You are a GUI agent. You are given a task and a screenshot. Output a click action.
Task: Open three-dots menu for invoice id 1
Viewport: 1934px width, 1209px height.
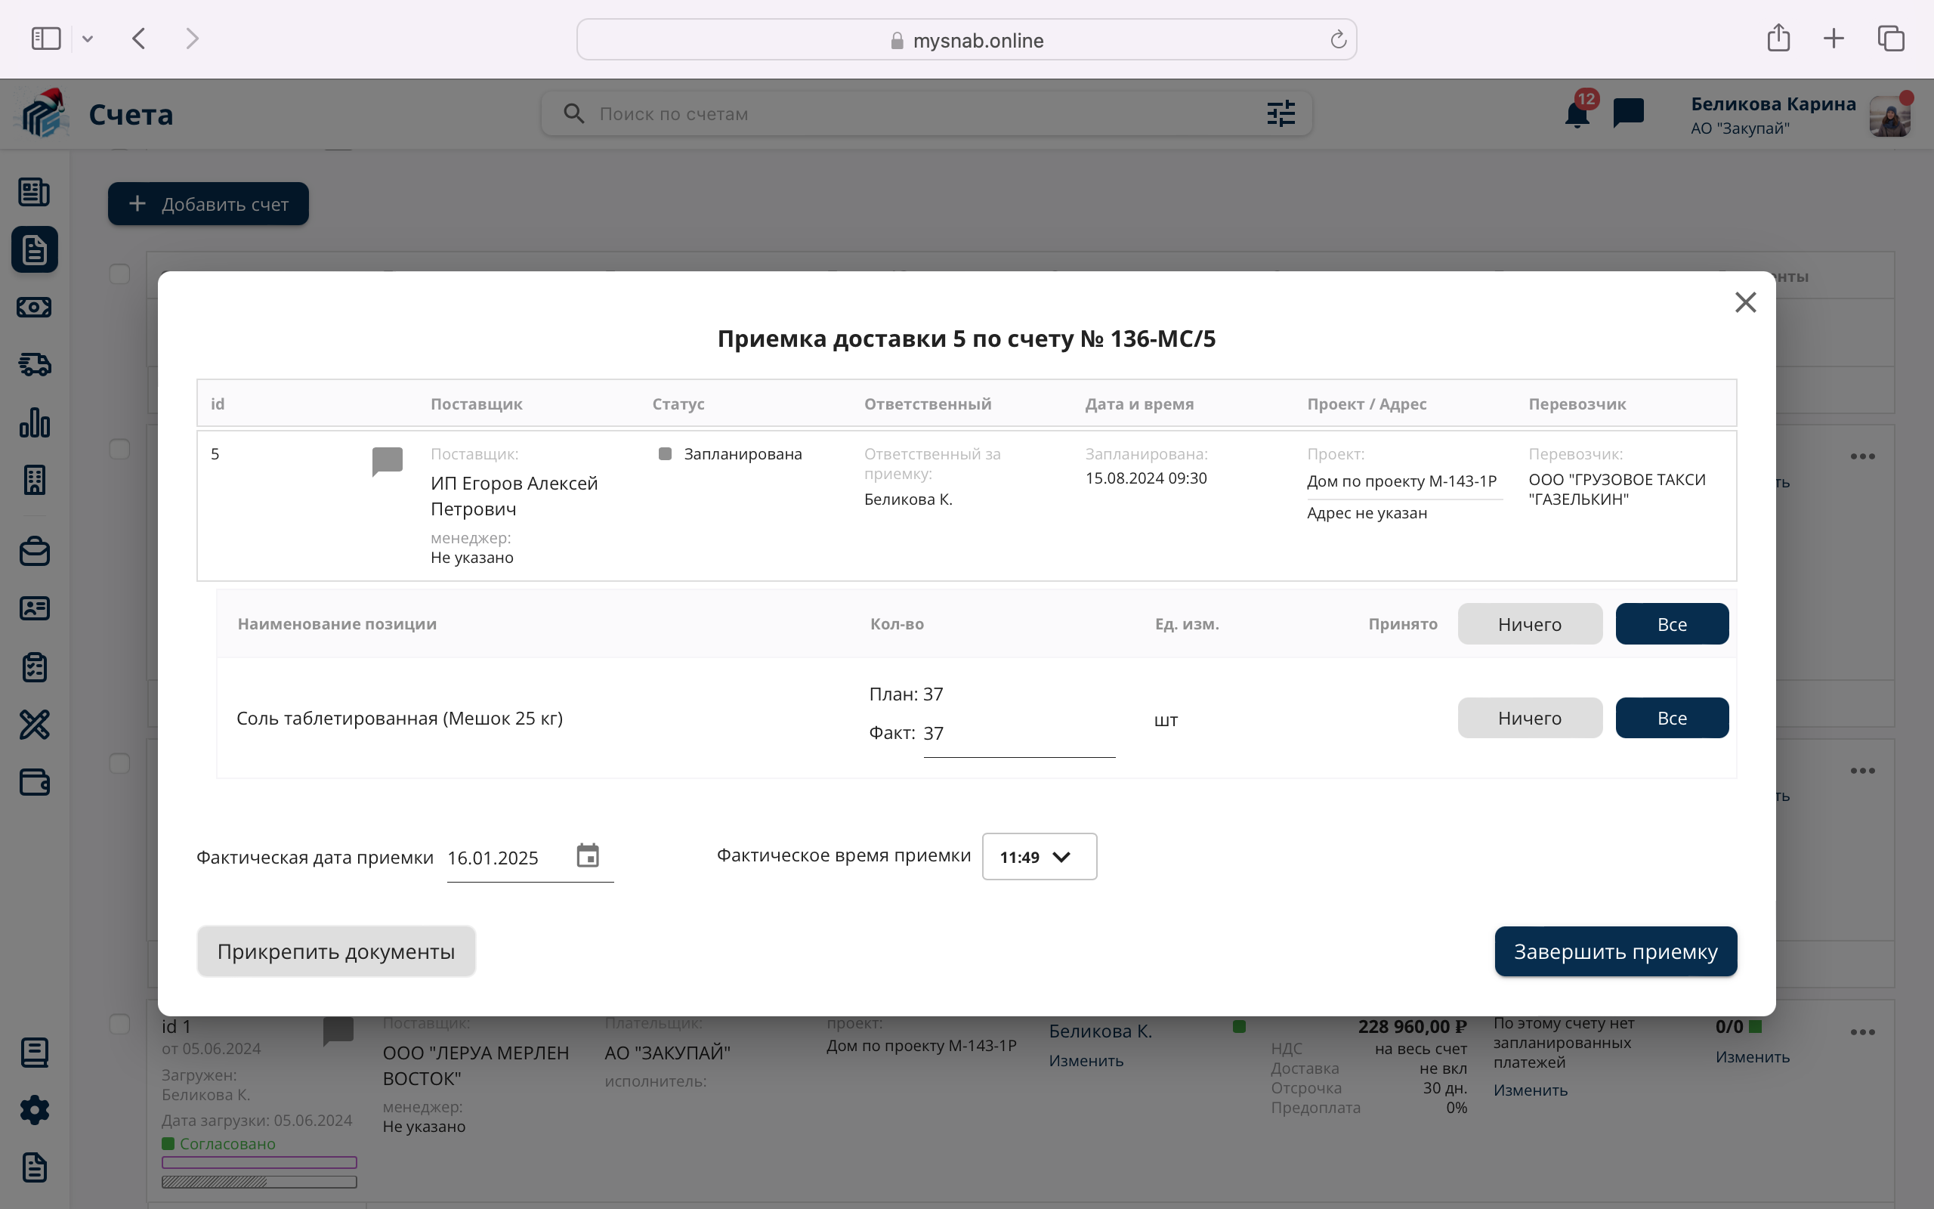point(1862,1032)
